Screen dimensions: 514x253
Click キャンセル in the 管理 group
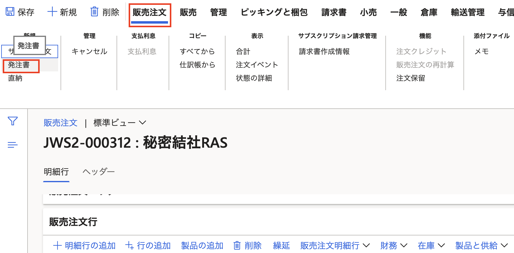(90, 51)
